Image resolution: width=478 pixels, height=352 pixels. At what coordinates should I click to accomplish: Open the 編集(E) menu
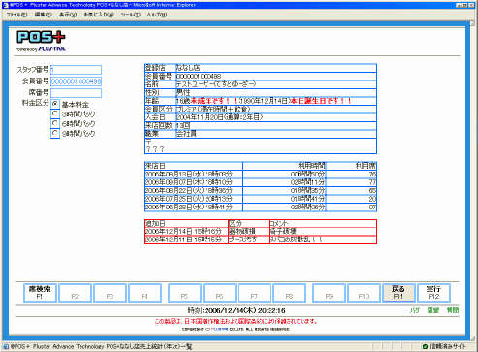[x=43, y=15]
